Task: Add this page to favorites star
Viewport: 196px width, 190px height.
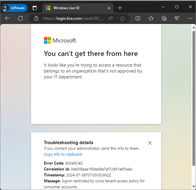Action: click(x=122, y=18)
